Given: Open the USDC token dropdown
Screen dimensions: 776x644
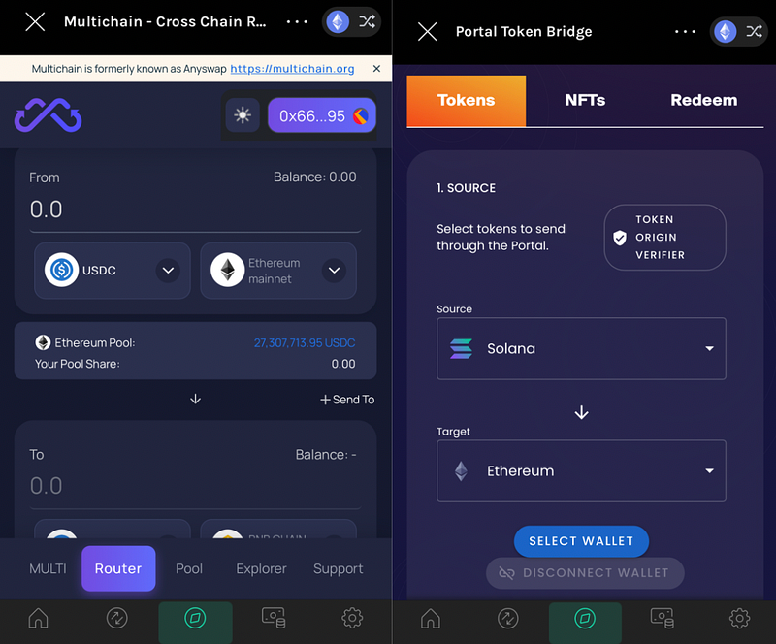Looking at the screenshot, I should coord(113,271).
